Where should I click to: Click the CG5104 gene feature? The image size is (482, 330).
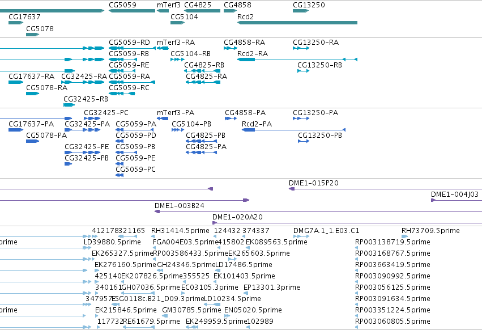click(x=178, y=23)
